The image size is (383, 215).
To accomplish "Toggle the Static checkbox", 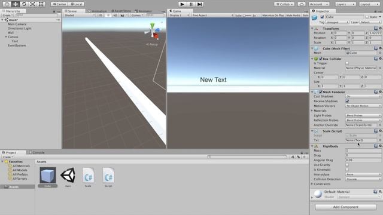I will point(367,17).
